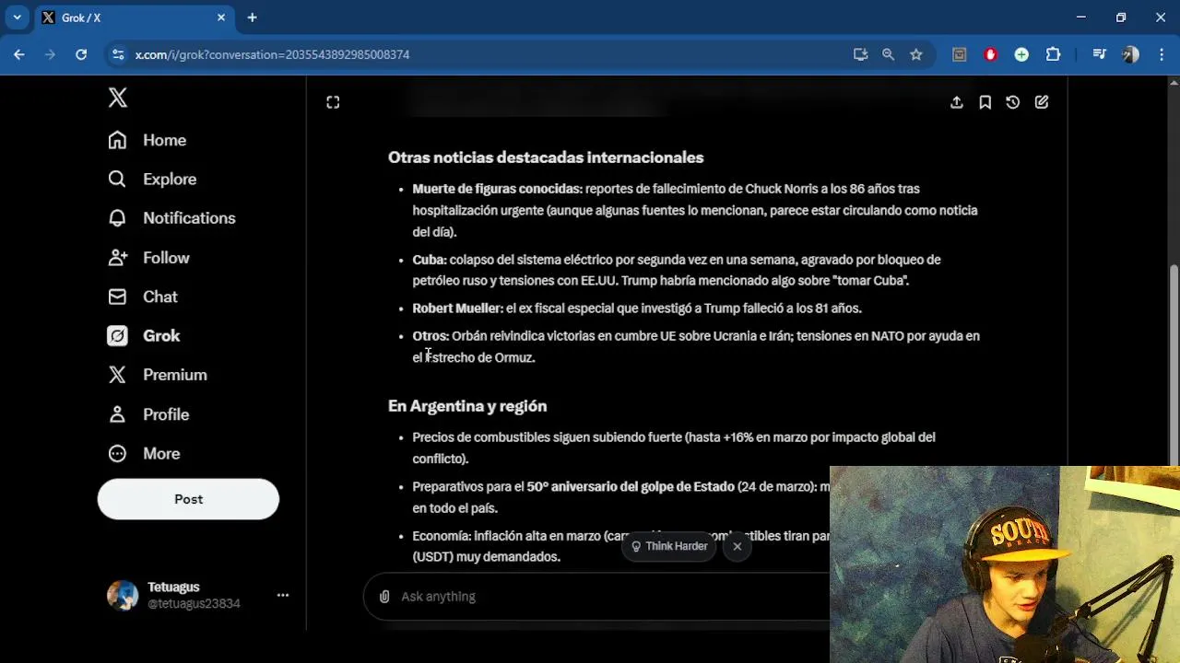Click the attachment paperclip icon
The image size is (1180, 663).
384,597
